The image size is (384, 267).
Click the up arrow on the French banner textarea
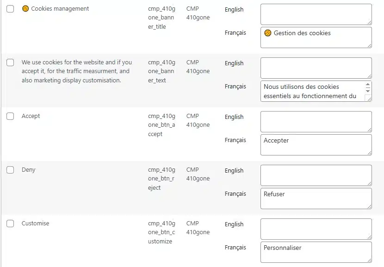(x=369, y=83)
